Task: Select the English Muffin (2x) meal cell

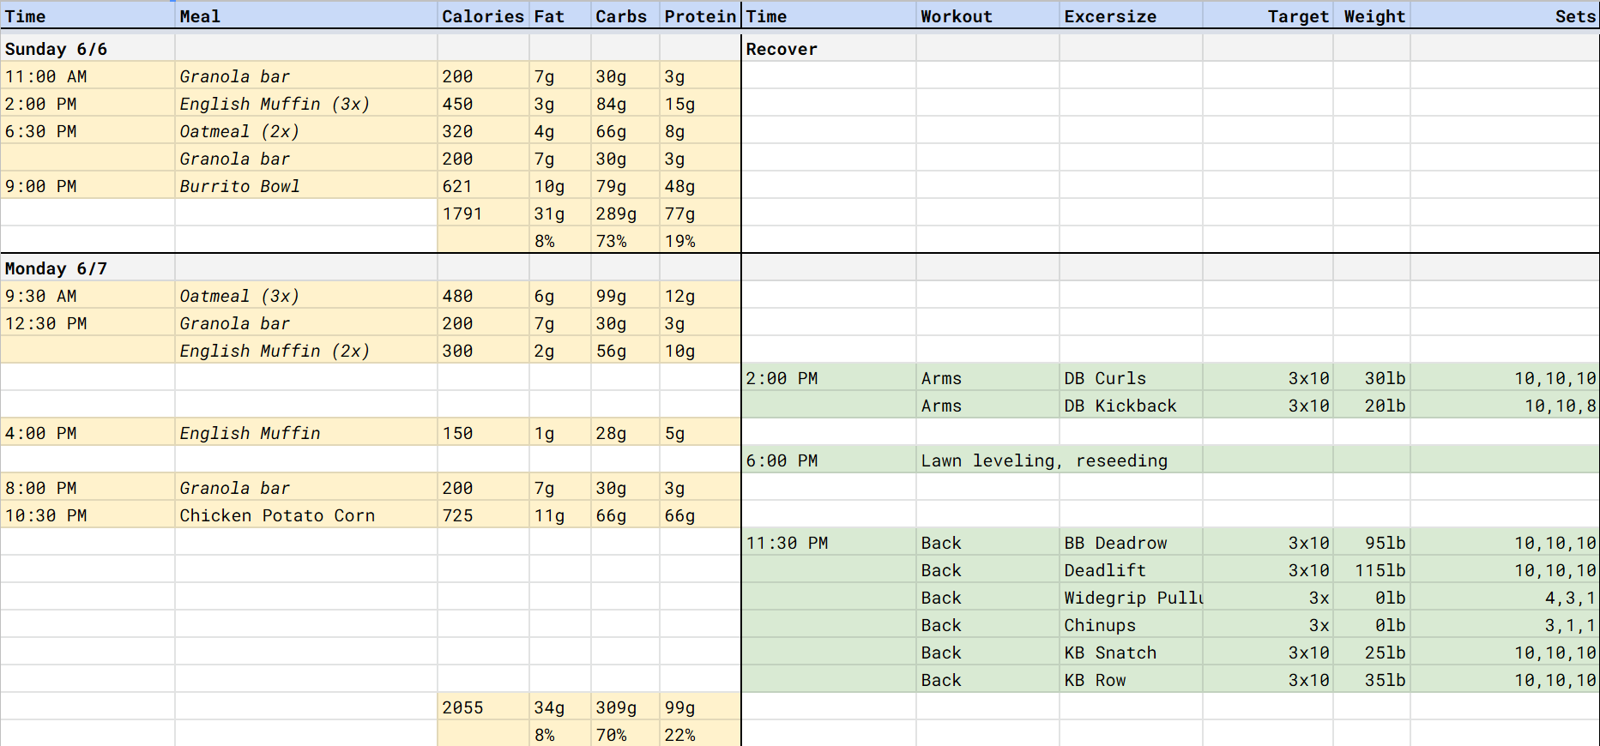Action: (306, 350)
